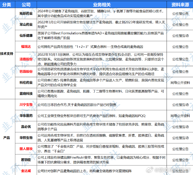Click company name 嘉必优

click(26, 127)
